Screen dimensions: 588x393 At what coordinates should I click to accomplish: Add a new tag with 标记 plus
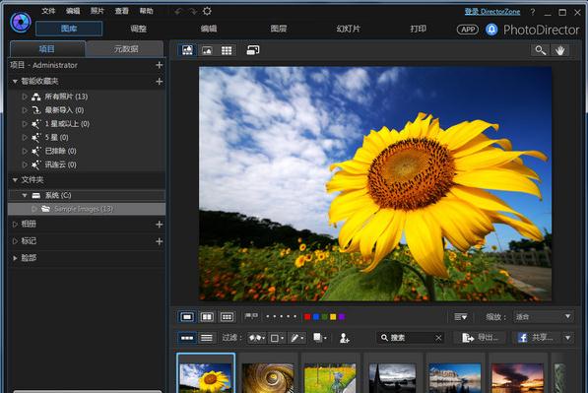pos(159,241)
